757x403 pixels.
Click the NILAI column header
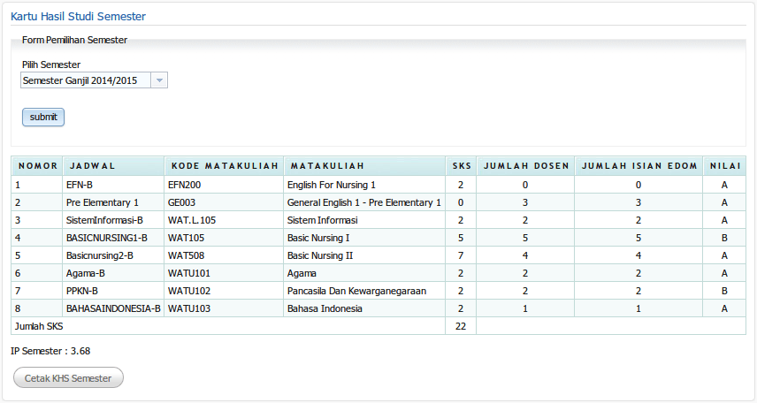click(x=724, y=166)
